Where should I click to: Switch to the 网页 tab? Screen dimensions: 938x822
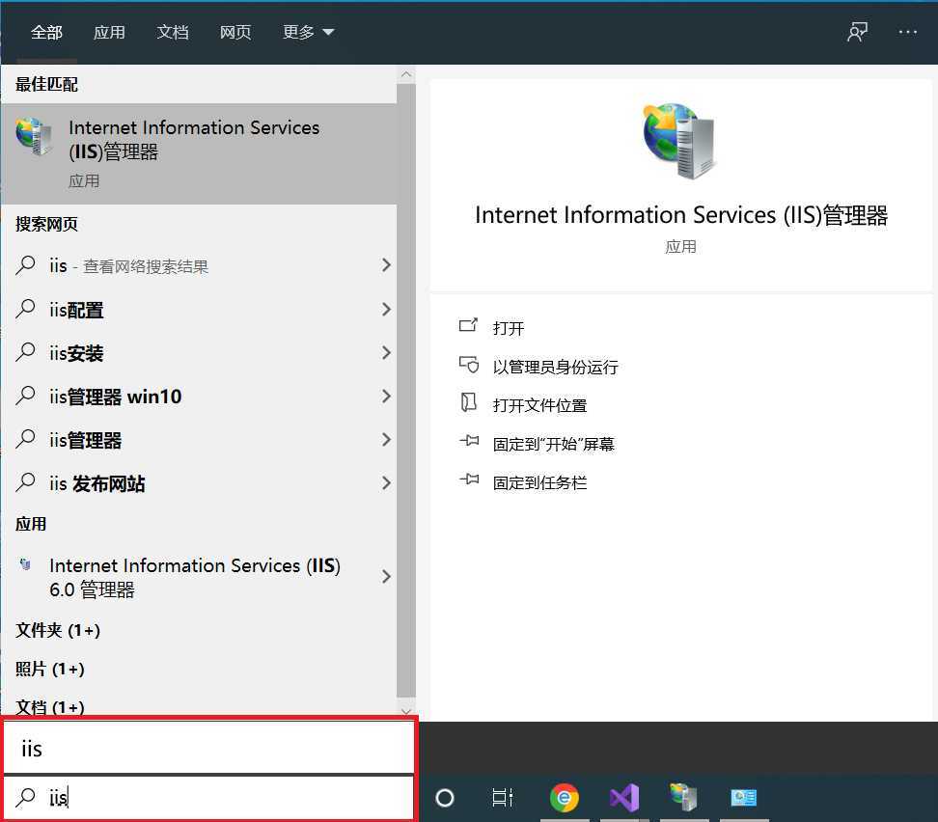point(235,32)
